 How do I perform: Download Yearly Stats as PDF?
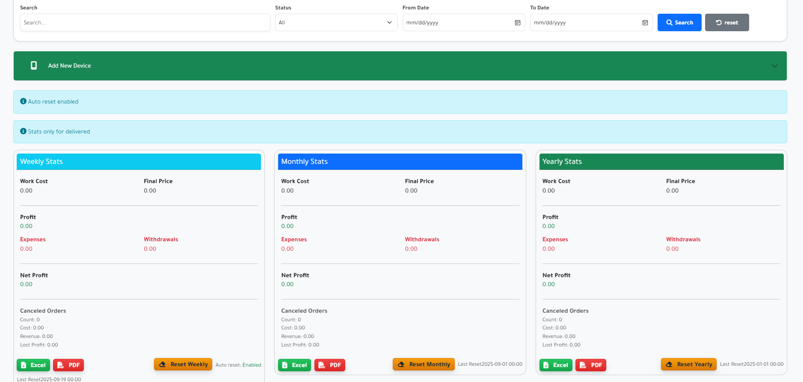pos(590,365)
